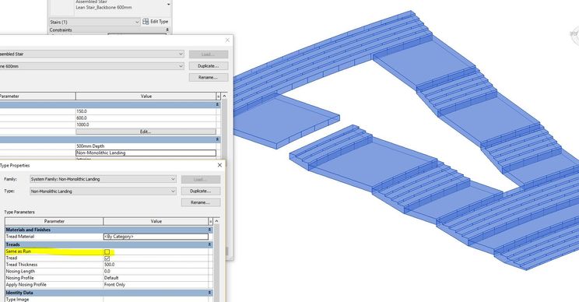Click Duplicate in landing Type Properties dialog
Screen dimensions: 579x302
click(x=201, y=191)
